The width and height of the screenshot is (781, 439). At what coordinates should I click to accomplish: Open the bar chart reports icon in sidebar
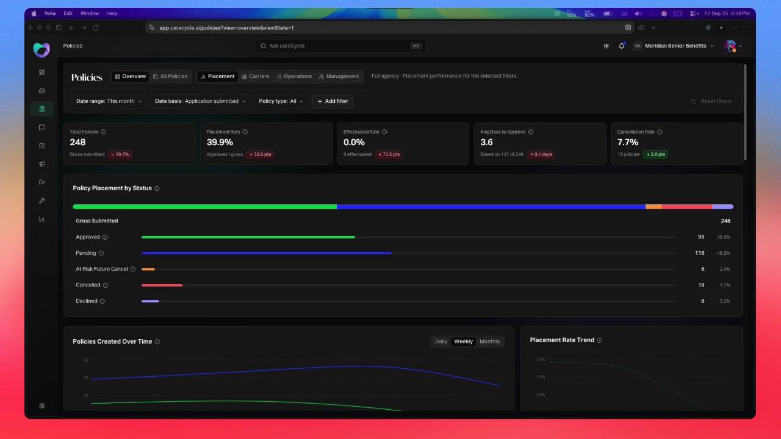42,219
